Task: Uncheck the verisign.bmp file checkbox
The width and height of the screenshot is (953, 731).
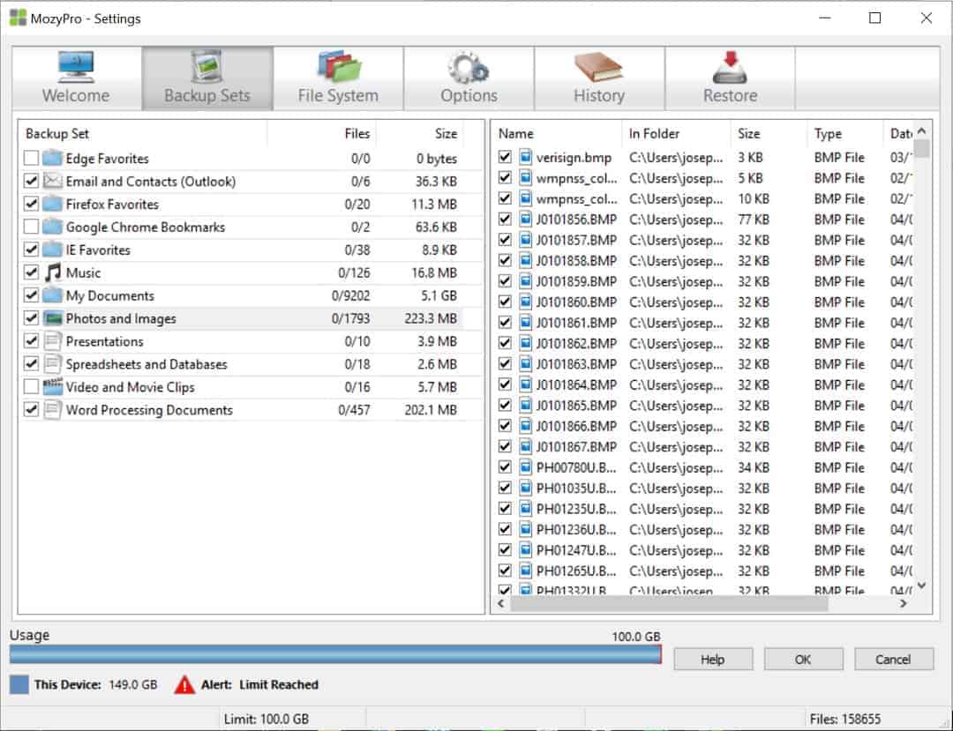Action: 505,157
